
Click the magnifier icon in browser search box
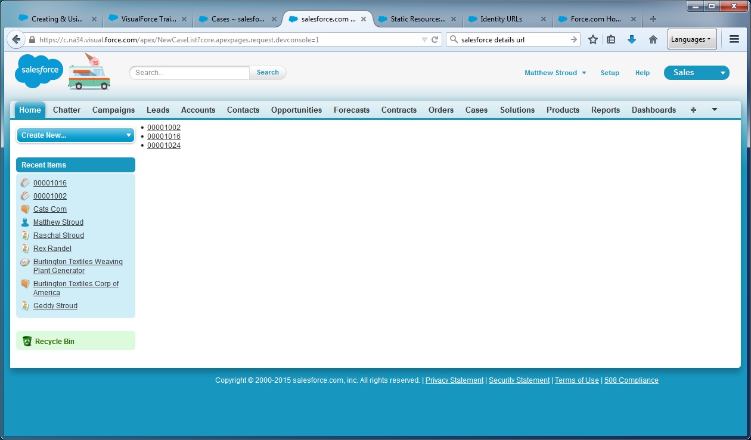(454, 39)
